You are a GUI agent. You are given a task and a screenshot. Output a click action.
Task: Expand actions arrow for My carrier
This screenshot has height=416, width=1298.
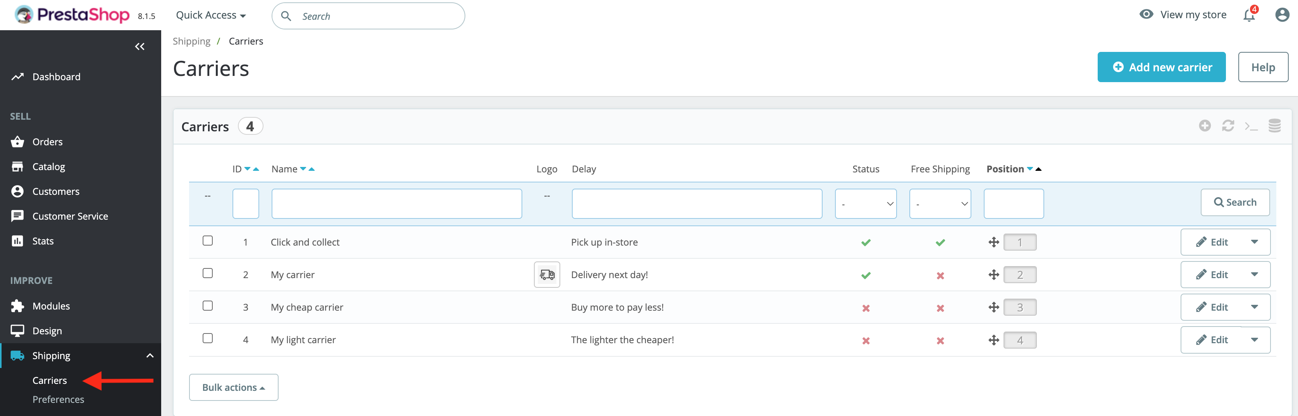pyautogui.click(x=1254, y=275)
